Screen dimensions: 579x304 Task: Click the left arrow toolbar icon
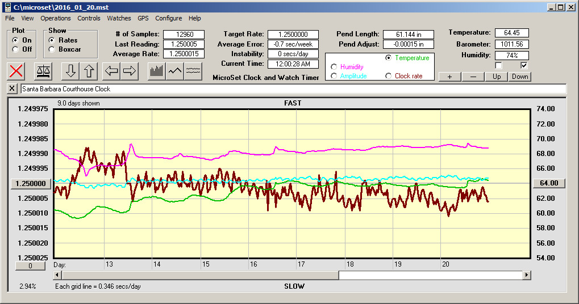111,71
